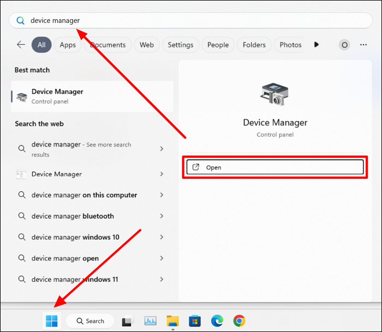Click the Open button for Device Manager

click(x=275, y=167)
